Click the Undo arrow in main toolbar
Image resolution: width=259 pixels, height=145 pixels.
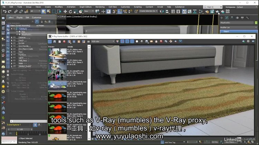point(4,11)
